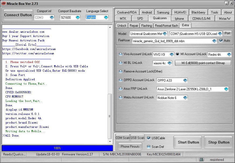Image resolution: width=235 pixels, height=163 pixels.
Task: Open the FireHose mbn file dropdown
Action: 214,41
